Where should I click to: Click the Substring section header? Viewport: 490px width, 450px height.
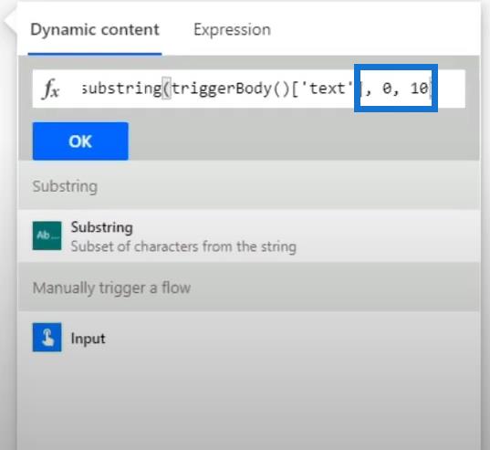coord(65,186)
